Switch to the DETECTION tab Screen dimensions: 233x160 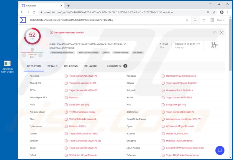(x=34, y=66)
